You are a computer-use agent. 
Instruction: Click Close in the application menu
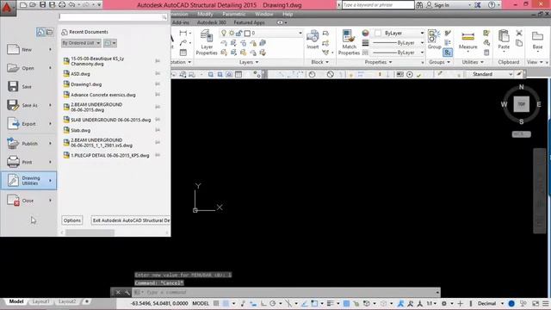point(28,201)
